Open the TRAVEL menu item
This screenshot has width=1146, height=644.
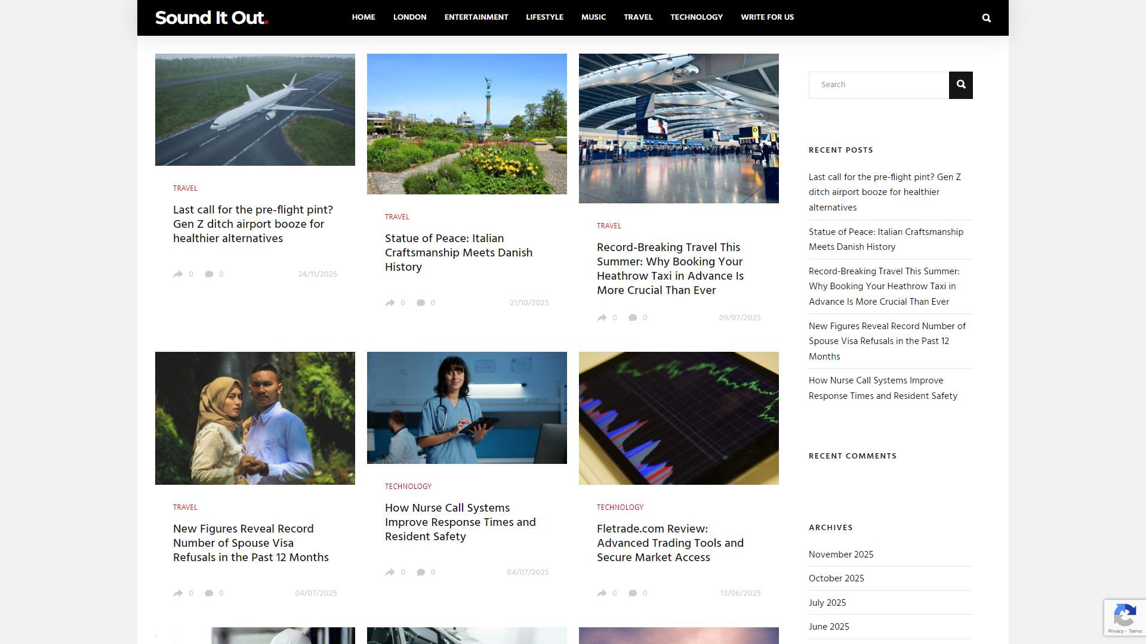click(637, 17)
